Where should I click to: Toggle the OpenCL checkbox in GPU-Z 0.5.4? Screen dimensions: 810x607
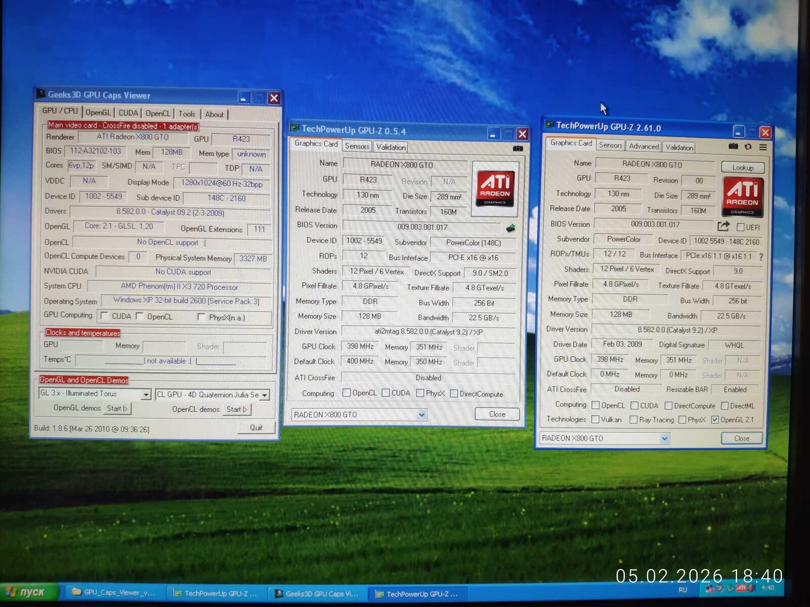click(347, 393)
